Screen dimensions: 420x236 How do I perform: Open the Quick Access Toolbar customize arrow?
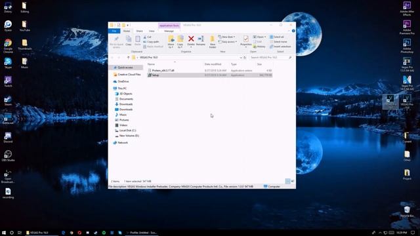[x=128, y=25]
